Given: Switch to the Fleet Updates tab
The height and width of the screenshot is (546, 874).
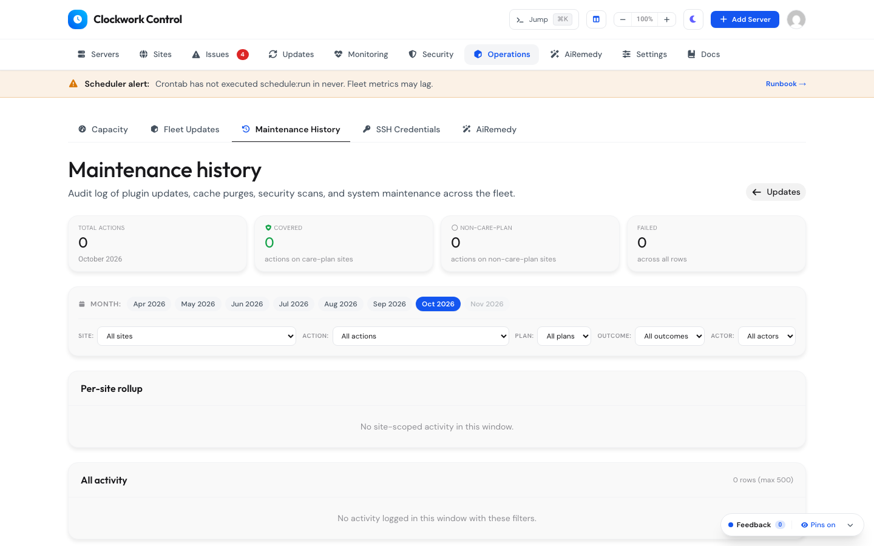Looking at the screenshot, I should [x=185, y=129].
